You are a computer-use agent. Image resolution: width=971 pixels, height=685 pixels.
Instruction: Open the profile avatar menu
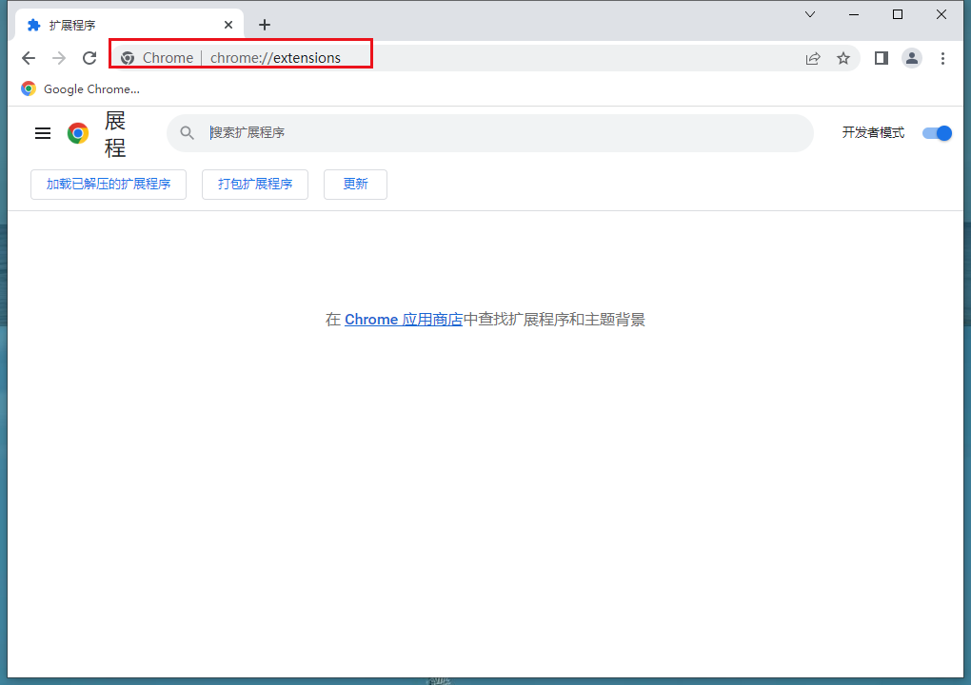(x=912, y=58)
